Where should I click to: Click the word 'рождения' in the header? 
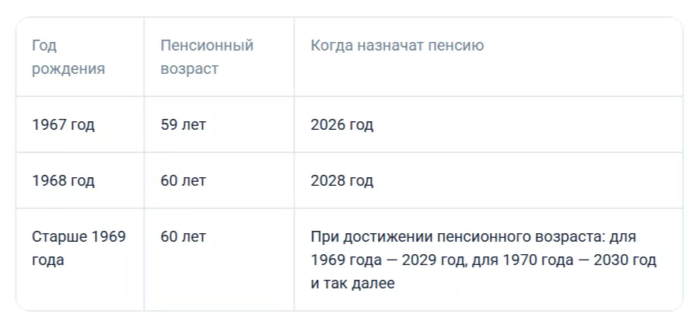pos(68,69)
